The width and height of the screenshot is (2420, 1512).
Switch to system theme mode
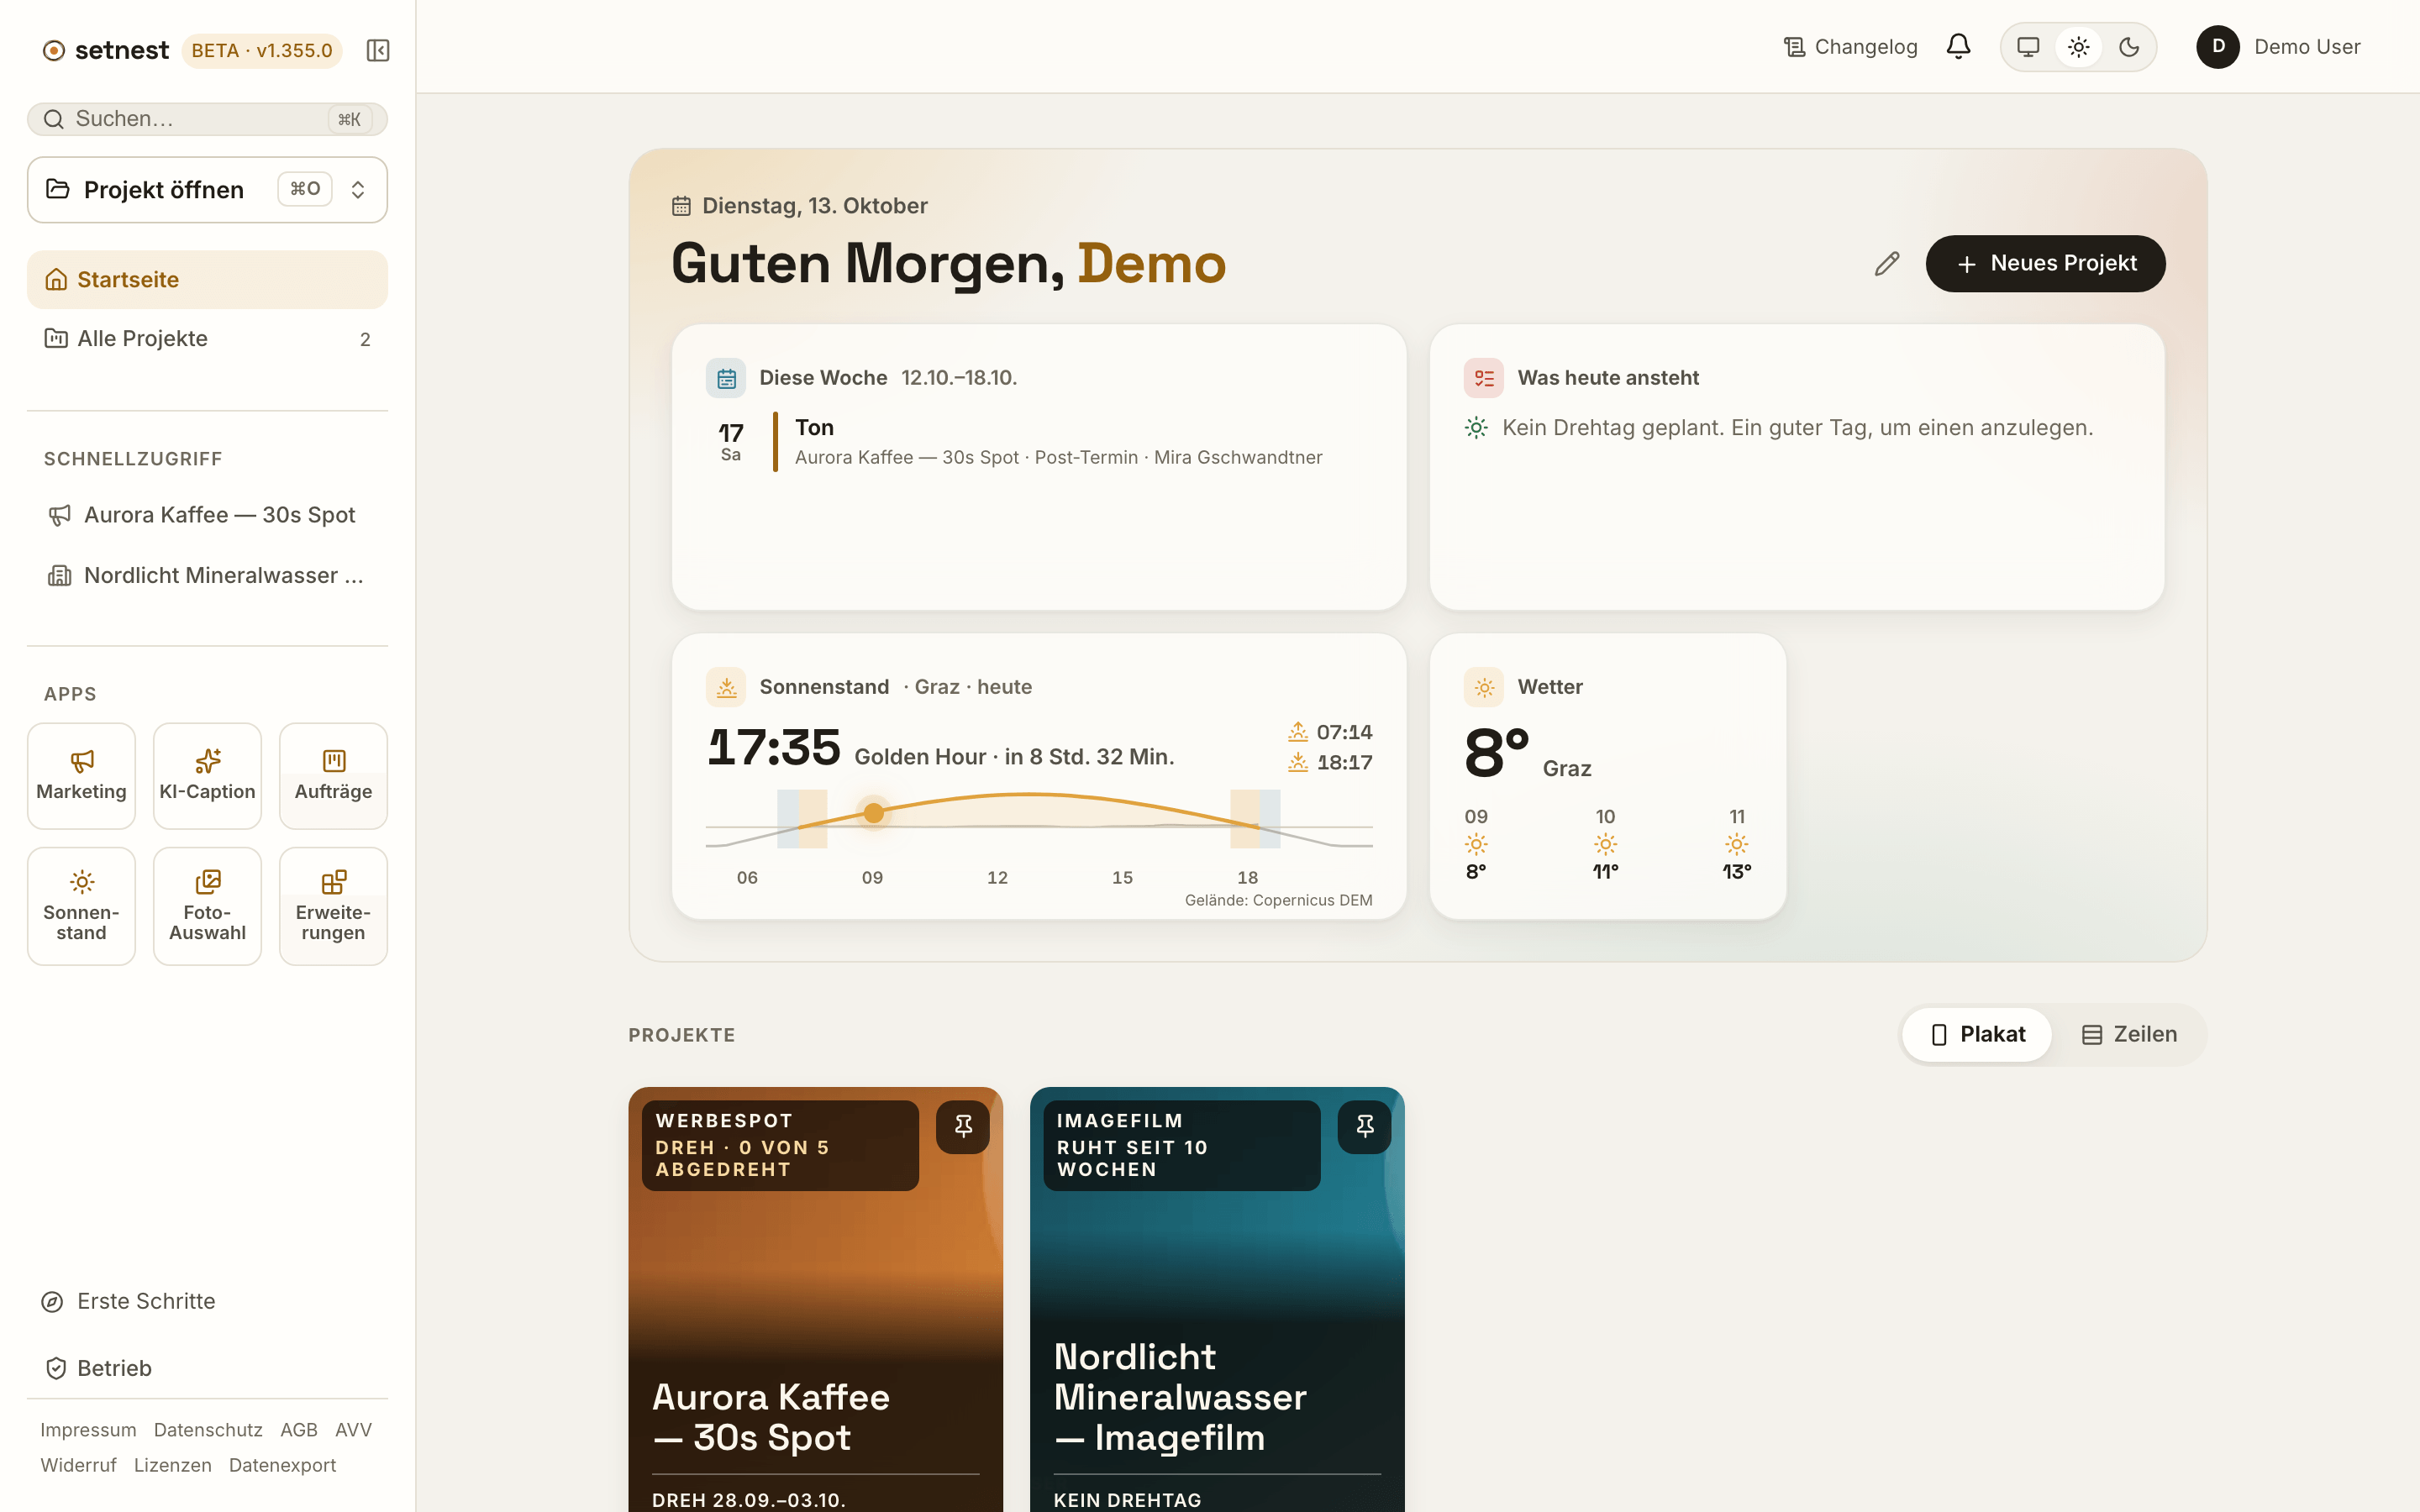coord(2028,47)
